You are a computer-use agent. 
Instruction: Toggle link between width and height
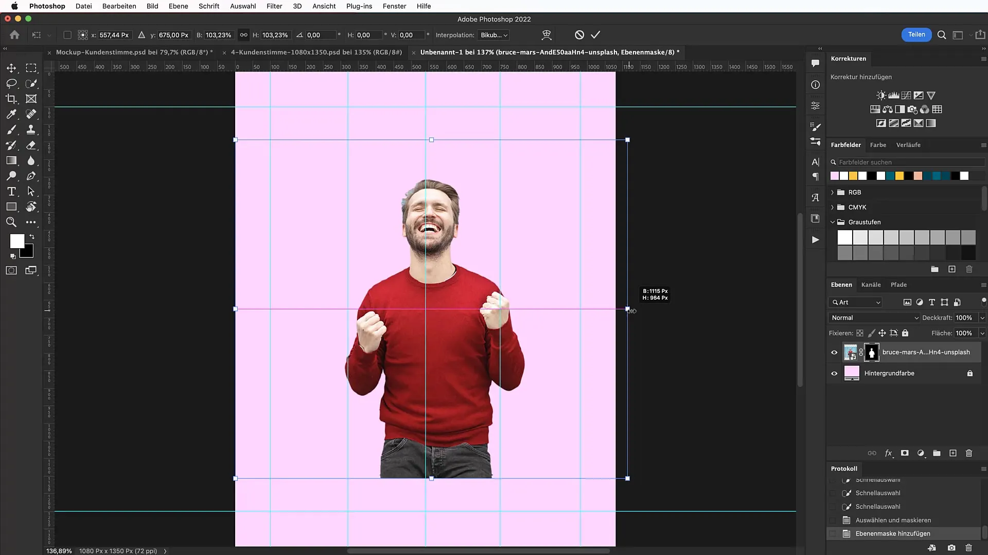[x=243, y=35]
